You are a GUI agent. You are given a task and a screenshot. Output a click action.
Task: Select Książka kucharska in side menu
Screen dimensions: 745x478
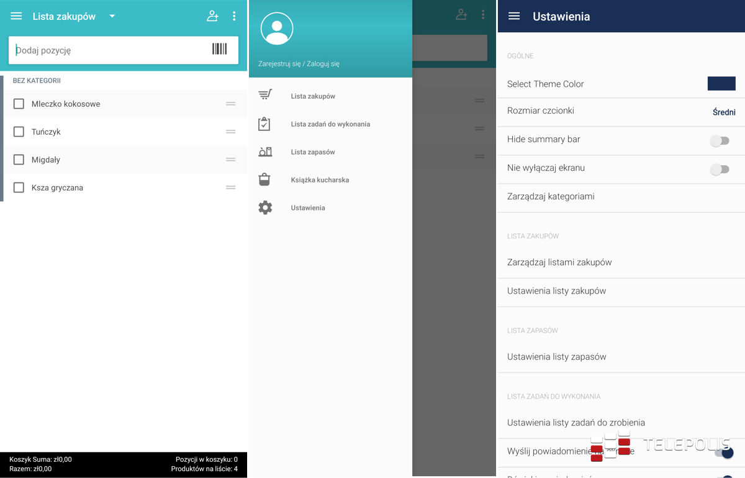(x=320, y=180)
